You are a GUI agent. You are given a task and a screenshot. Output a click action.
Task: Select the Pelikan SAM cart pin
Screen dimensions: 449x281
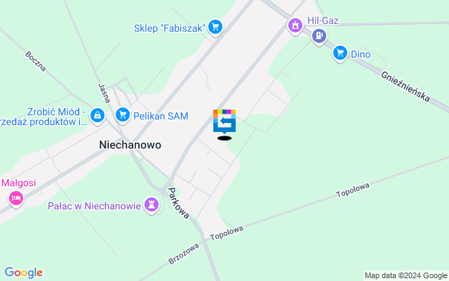point(123,115)
